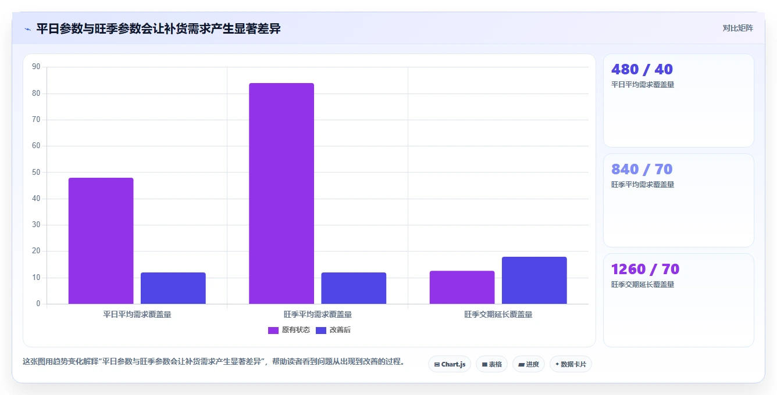Click the 旺季交期延长覆盖量 x-axis label
Viewport: 777px width, 395px height.
498,314
